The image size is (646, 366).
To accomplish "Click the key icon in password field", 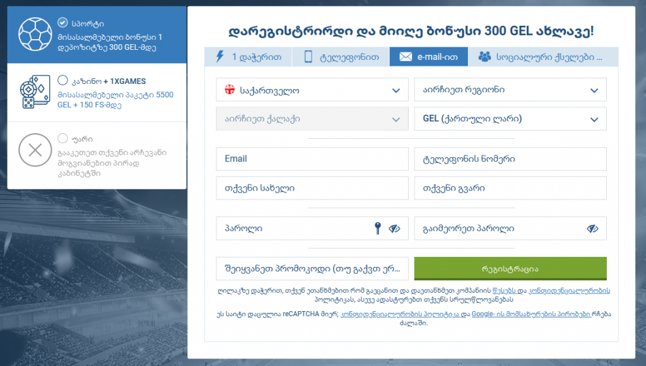I will [x=378, y=228].
